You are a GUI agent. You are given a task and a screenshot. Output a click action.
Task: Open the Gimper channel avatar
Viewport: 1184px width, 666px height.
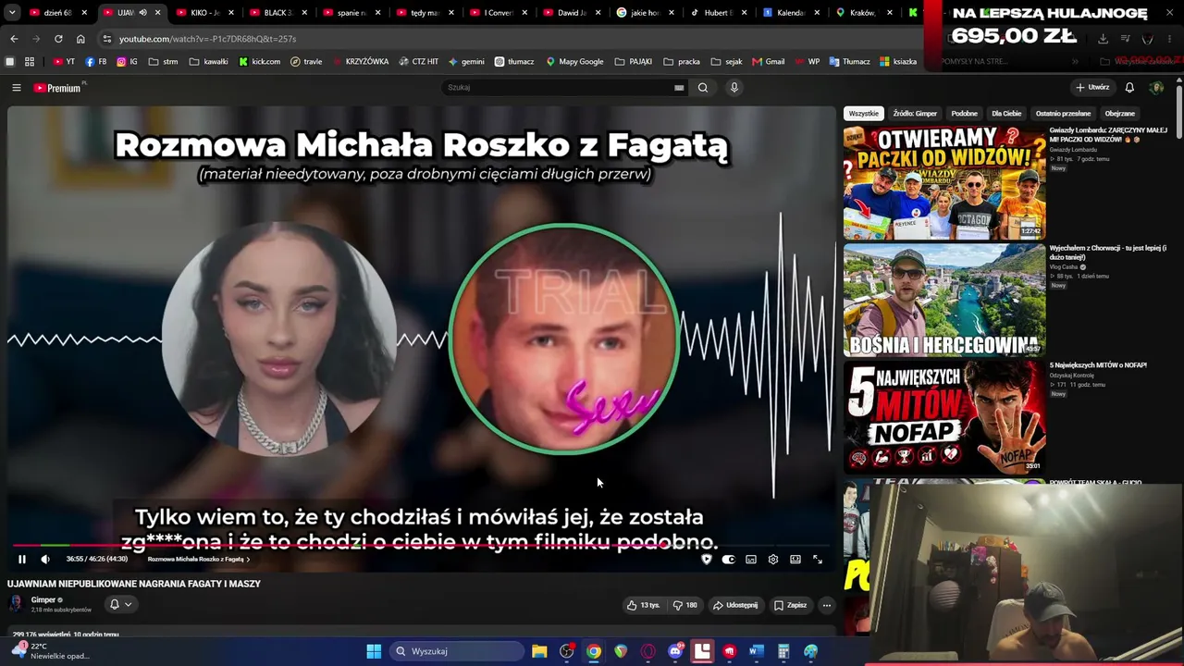coord(16,604)
